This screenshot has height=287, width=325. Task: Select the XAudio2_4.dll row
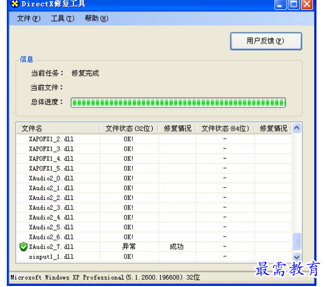tap(154, 217)
